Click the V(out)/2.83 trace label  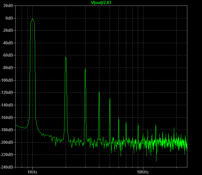101,2
